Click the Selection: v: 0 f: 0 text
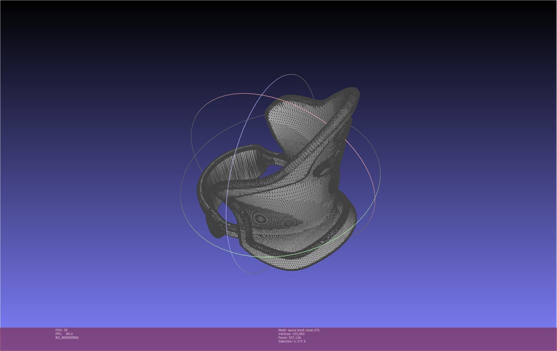This screenshot has height=351, width=557. click(x=292, y=341)
